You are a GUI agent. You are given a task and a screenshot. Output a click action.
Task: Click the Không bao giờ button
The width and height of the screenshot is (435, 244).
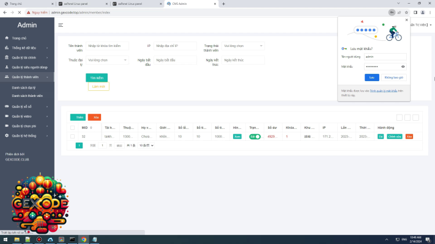click(x=393, y=77)
